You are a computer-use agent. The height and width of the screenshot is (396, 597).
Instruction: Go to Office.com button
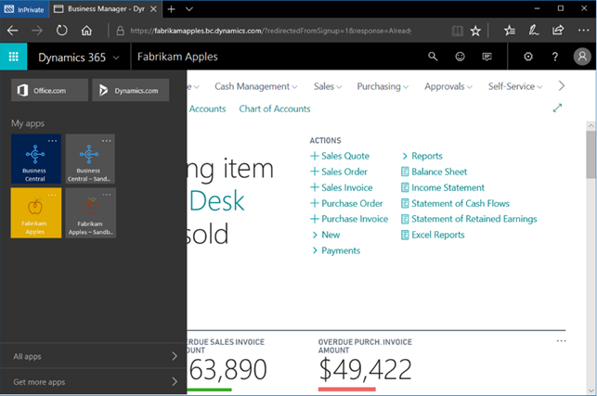pyautogui.click(x=49, y=90)
